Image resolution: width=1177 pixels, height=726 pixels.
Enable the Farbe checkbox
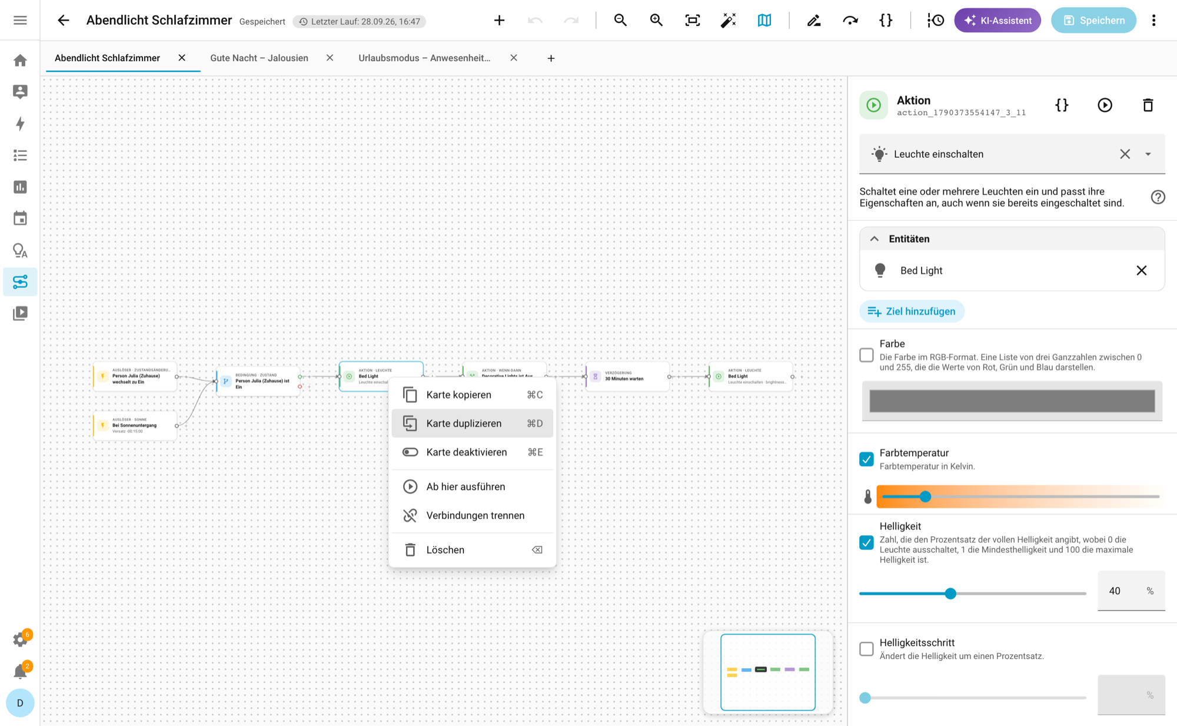pos(866,355)
